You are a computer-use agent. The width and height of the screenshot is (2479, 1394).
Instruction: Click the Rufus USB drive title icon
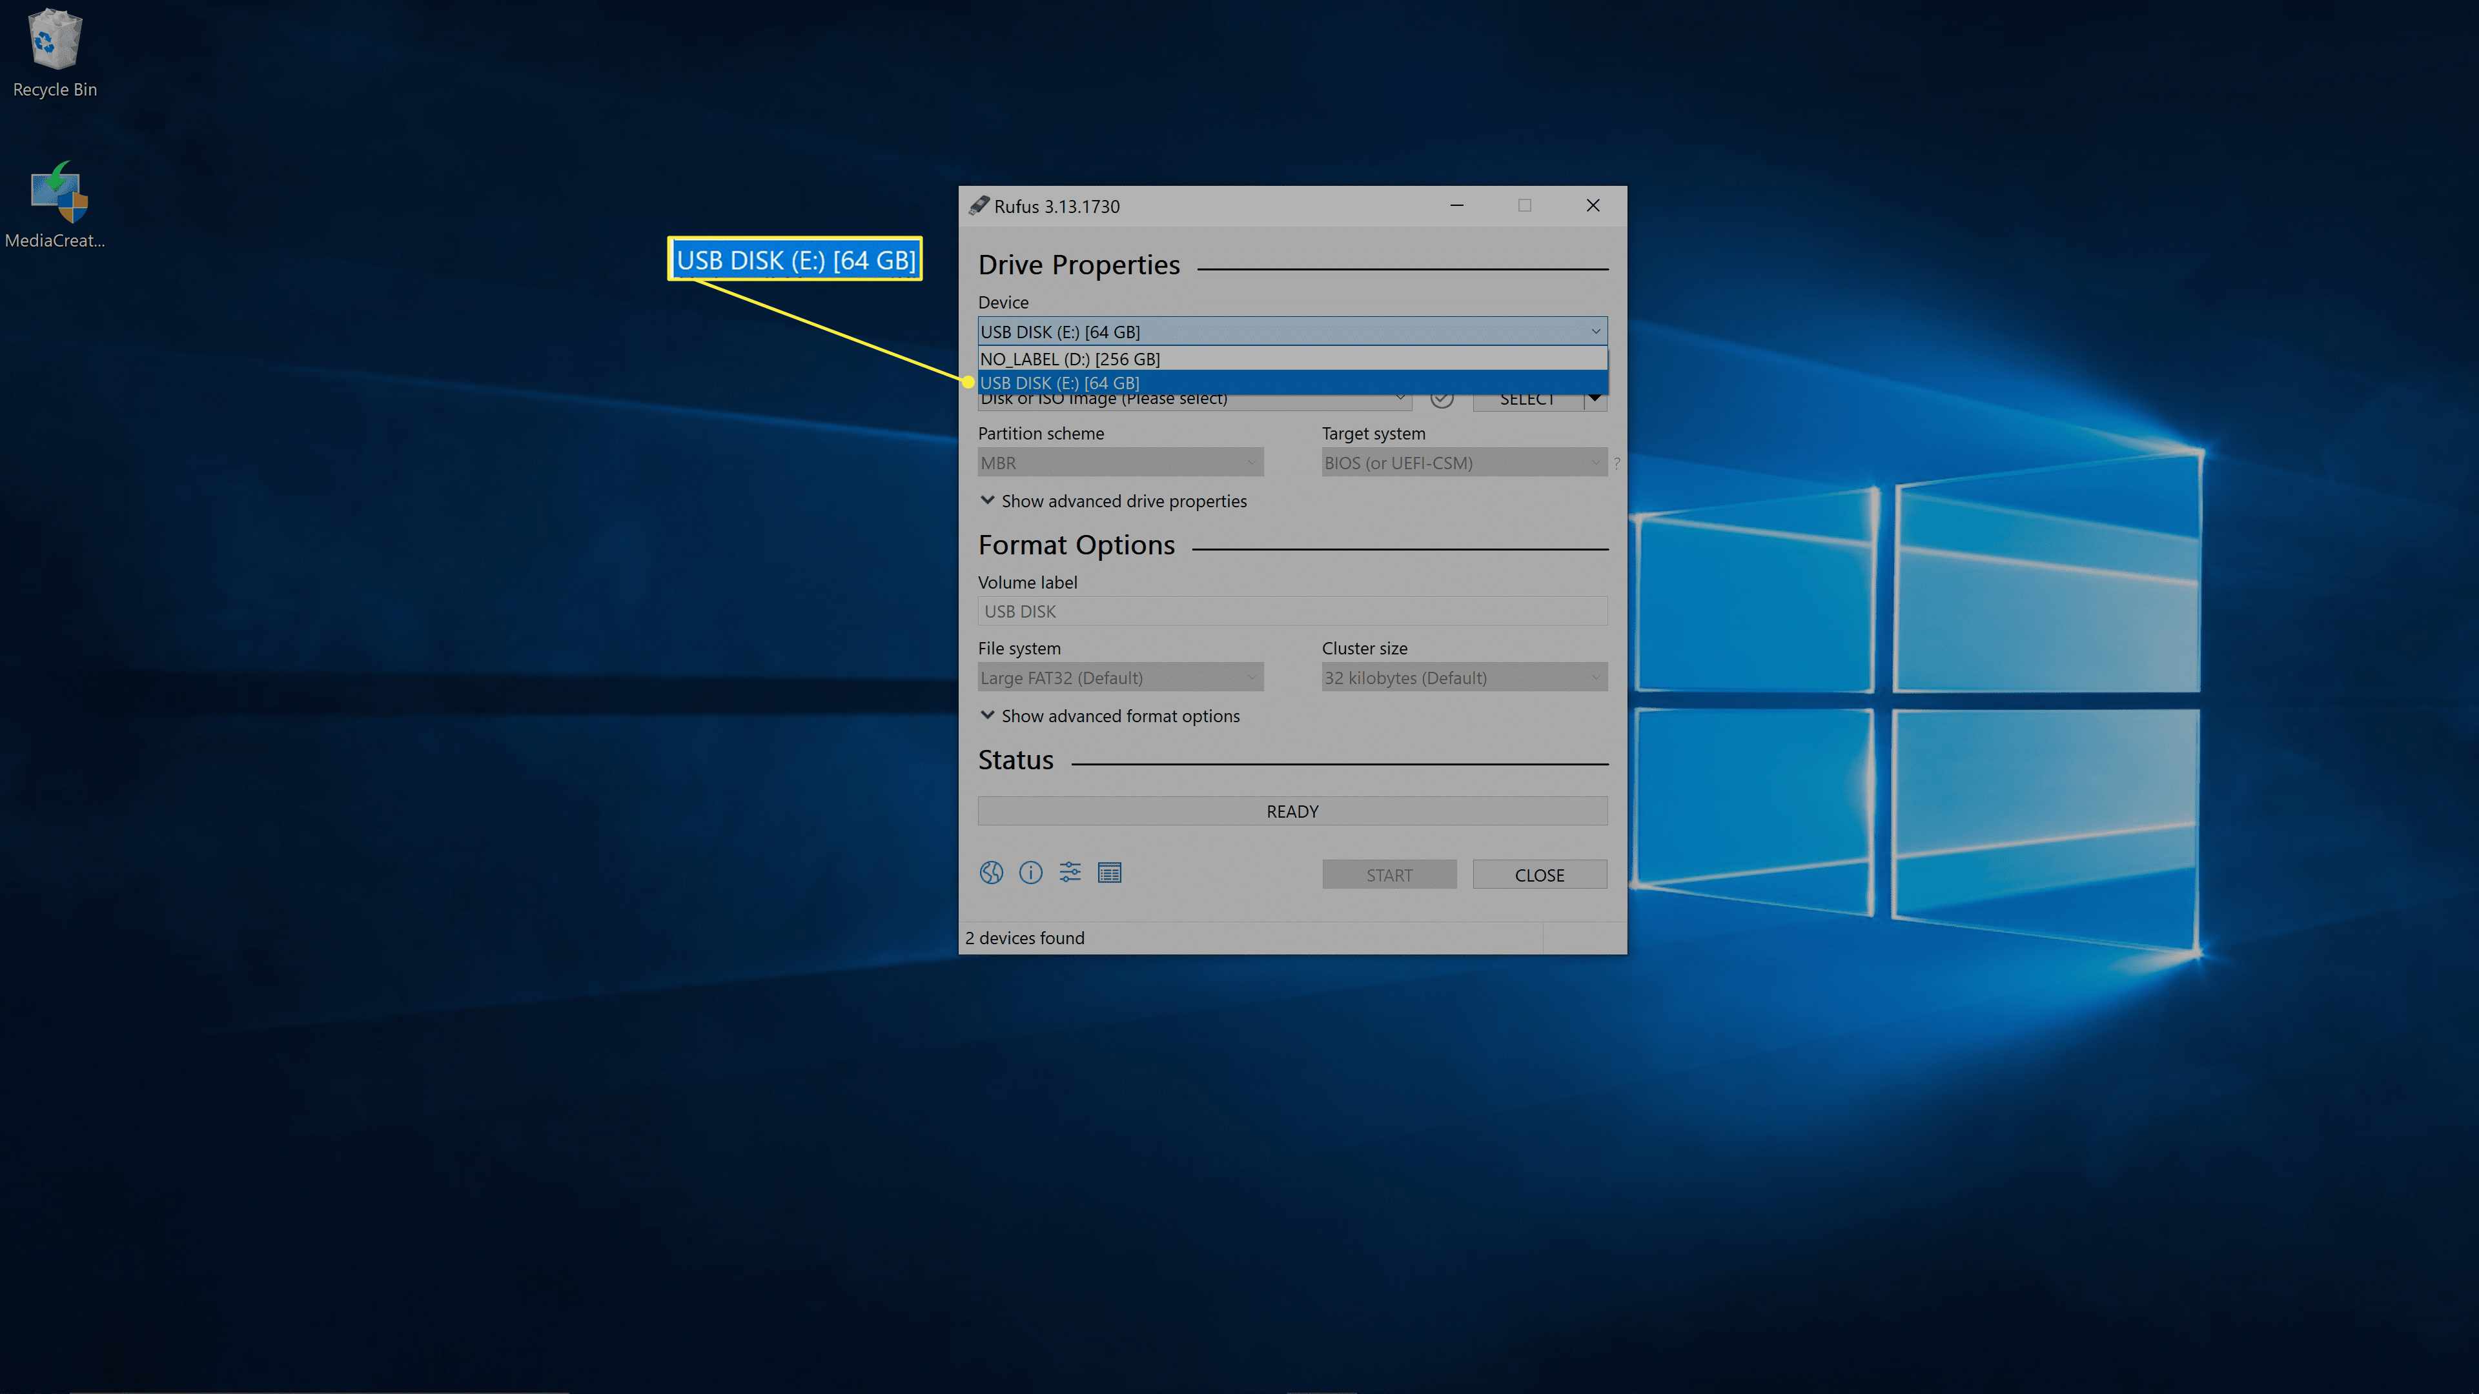tap(979, 206)
